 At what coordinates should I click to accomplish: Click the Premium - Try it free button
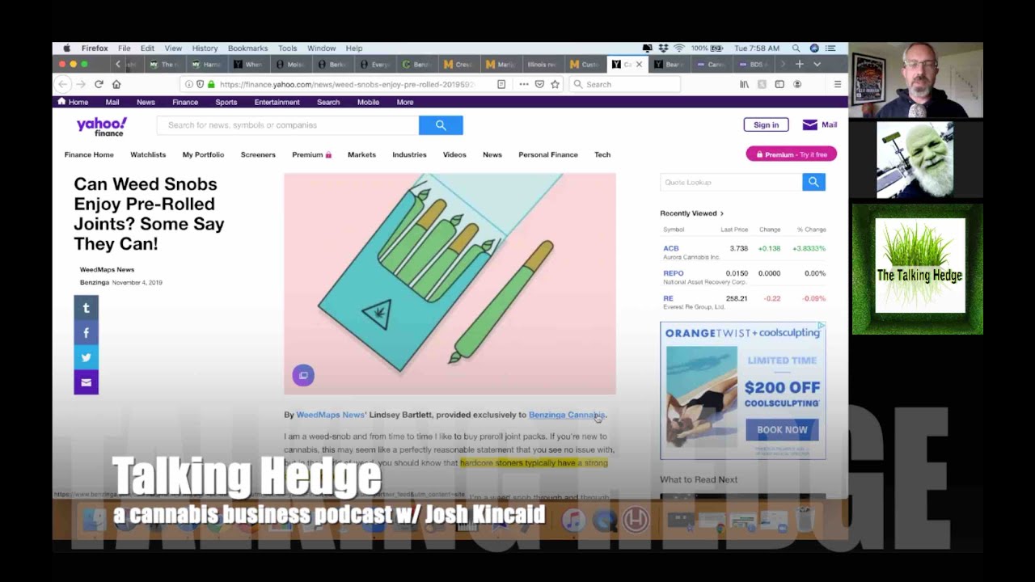coord(791,154)
